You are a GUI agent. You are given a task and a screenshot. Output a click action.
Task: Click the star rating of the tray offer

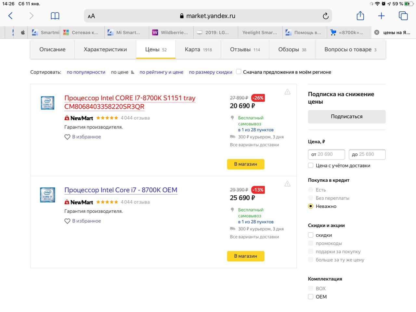(107, 118)
